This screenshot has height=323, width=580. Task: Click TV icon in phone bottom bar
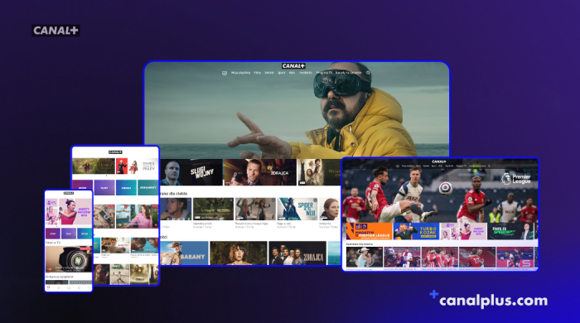click(x=69, y=287)
